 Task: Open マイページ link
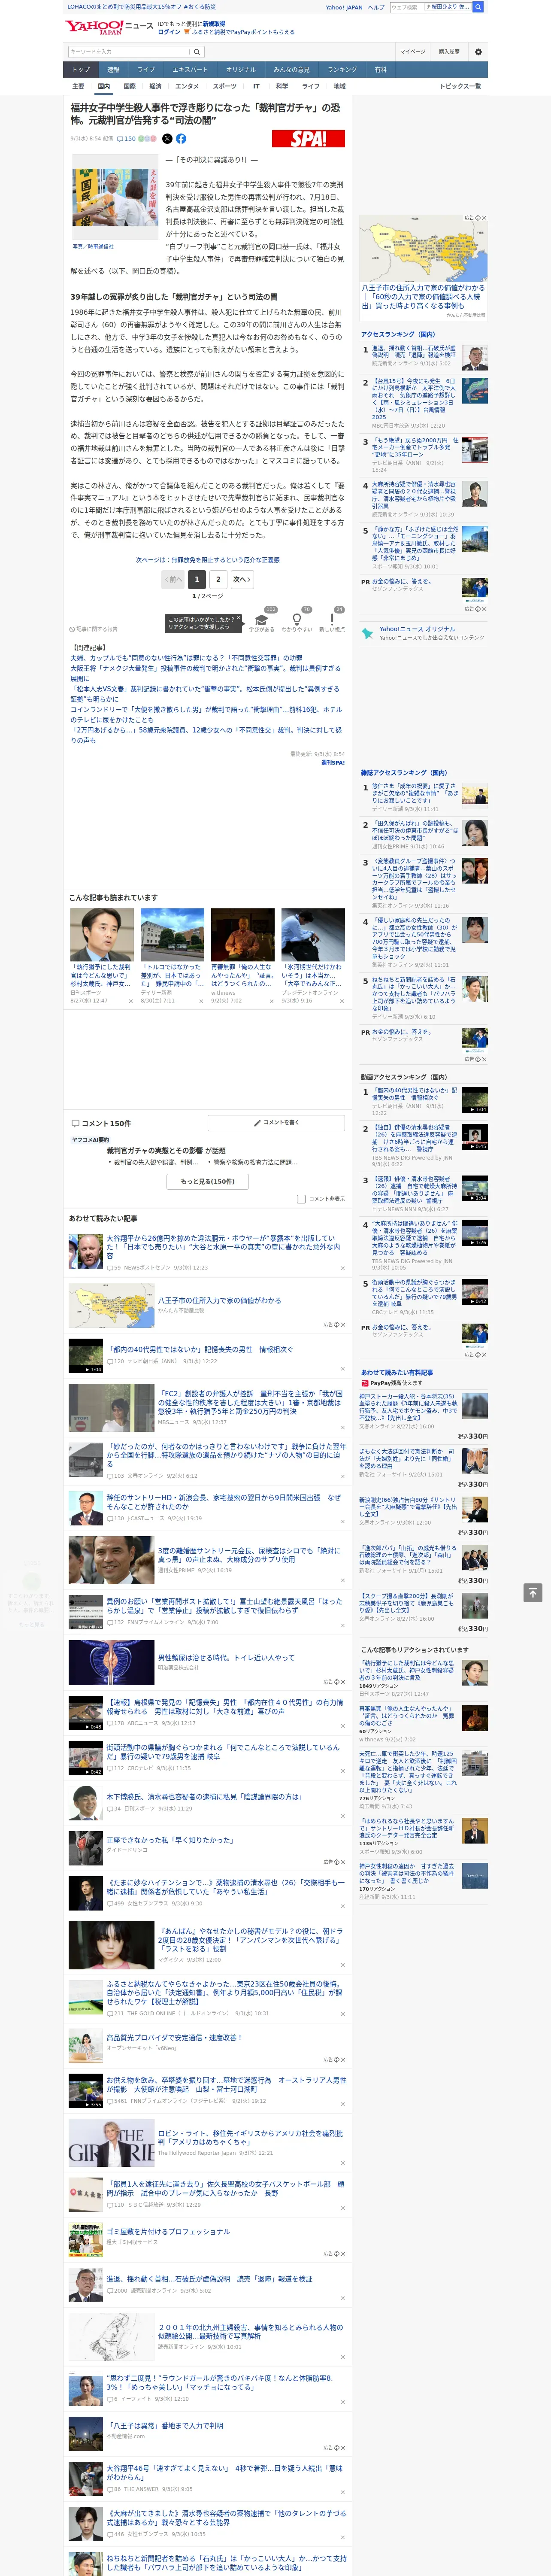(413, 52)
